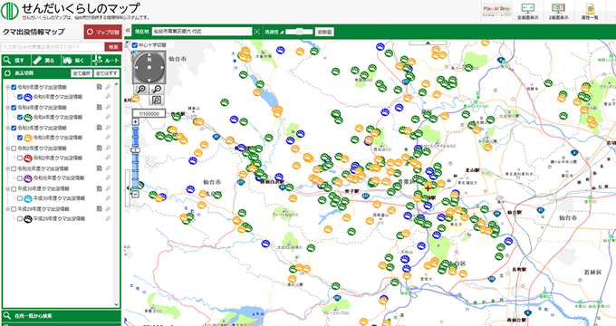The height and width of the screenshot is (326, 616).
Task: Expand the top map panel arrow handle
Action: click(x=428, y=43)
